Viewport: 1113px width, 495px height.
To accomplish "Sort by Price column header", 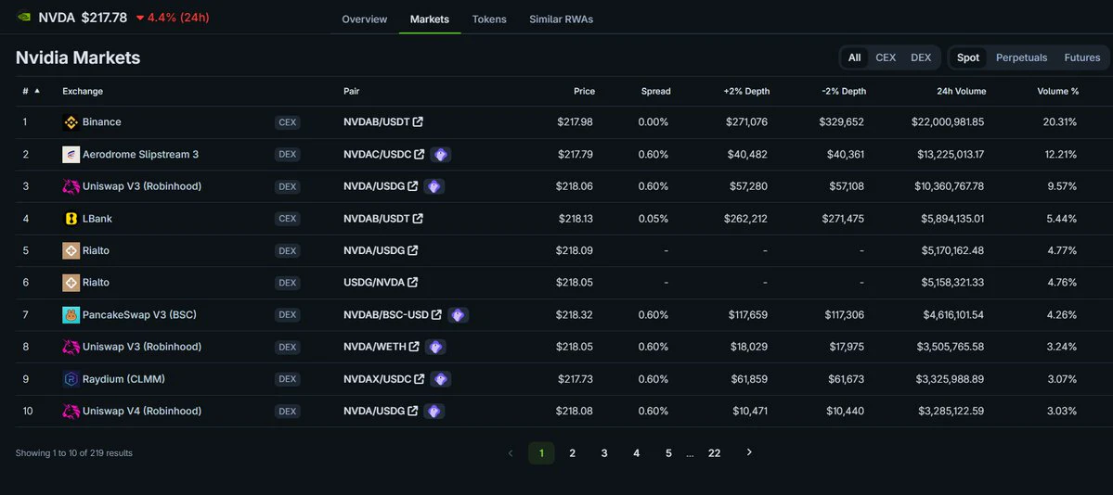I will point(584,92).
